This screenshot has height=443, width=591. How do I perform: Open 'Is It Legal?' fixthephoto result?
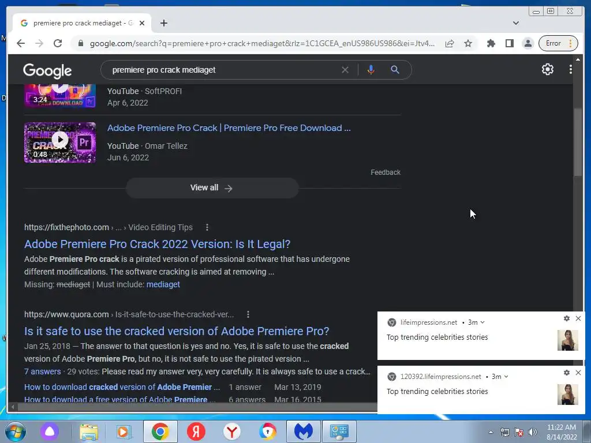click(x=157, y=244)
